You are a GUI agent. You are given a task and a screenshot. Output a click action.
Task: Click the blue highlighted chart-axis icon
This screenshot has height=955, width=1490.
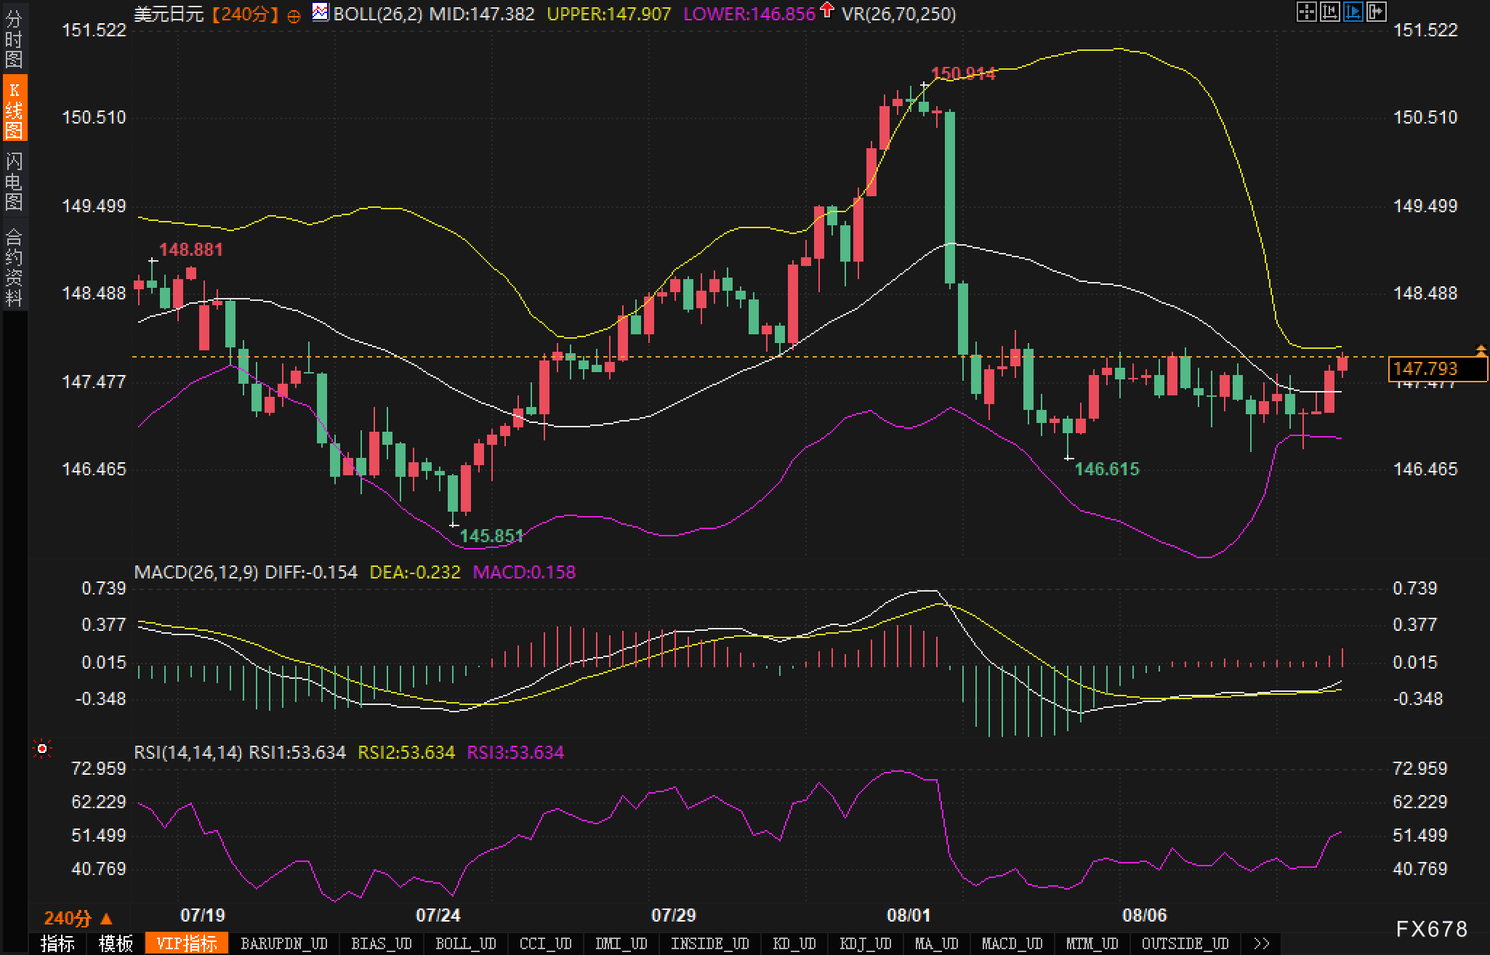pyautogui.click(x=1353, y=12)
